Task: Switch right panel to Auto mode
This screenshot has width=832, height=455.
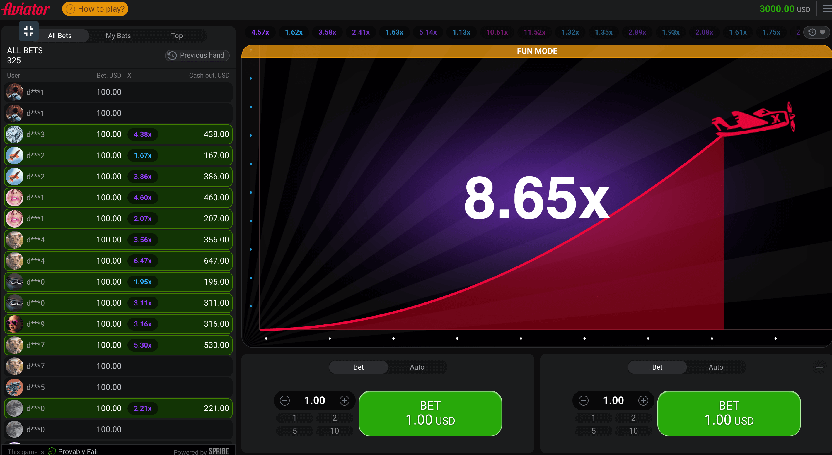Action: [x=715, y=367]
